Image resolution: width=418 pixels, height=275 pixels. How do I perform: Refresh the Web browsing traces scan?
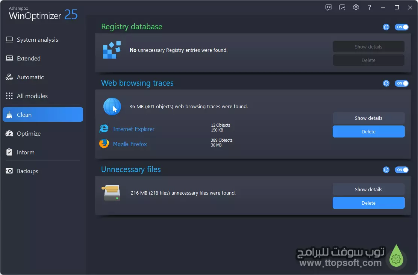tap(386, 83)
